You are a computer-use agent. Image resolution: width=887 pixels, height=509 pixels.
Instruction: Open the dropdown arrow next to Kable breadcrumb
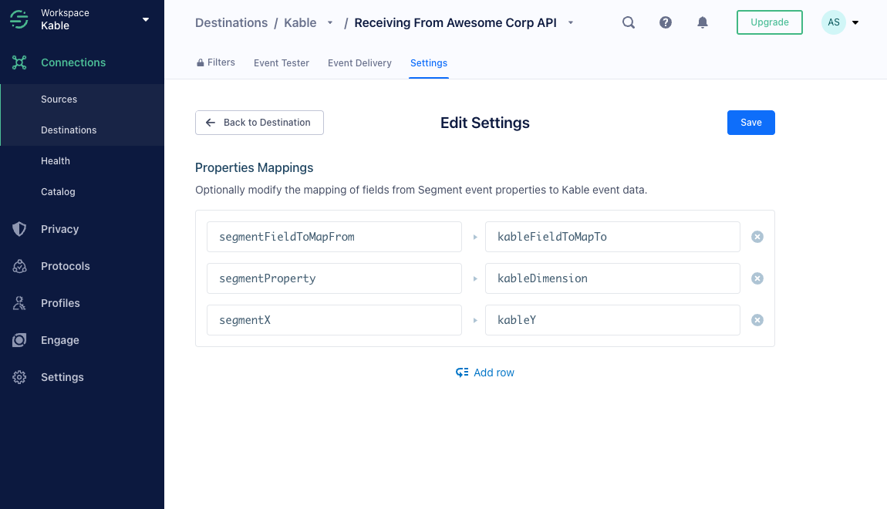pyautogui.click(x=330, y=22)
